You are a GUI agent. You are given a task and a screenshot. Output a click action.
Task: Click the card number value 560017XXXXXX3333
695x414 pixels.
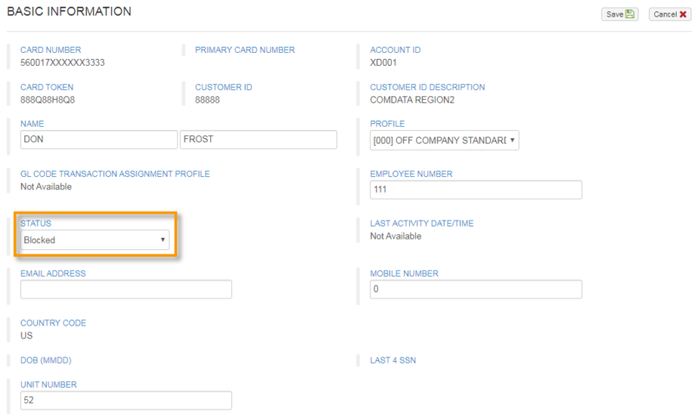63,62
